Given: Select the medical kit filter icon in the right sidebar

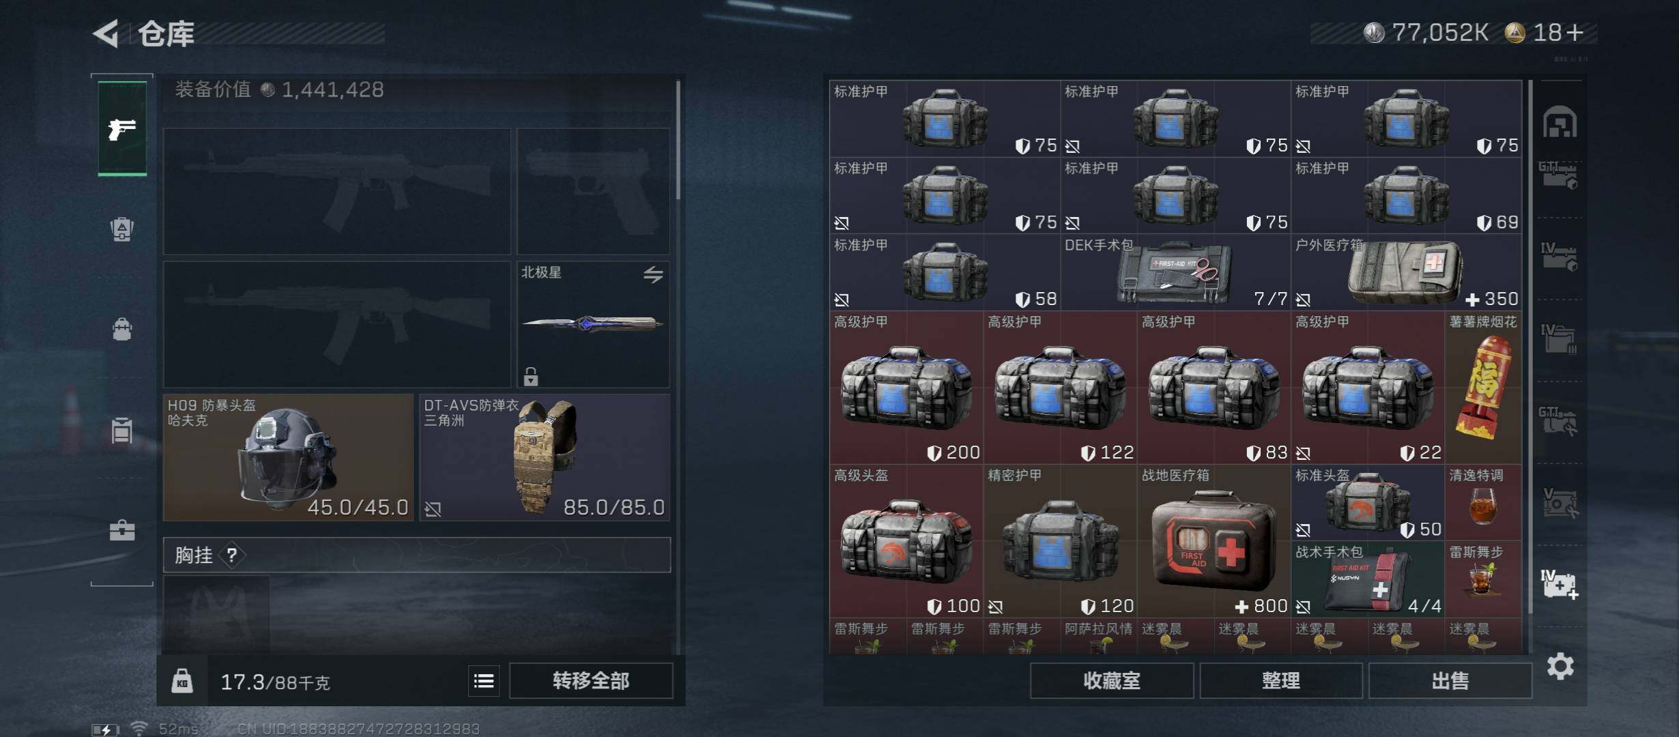Looking at the screenshot, I should click(x=1560, y=585).
